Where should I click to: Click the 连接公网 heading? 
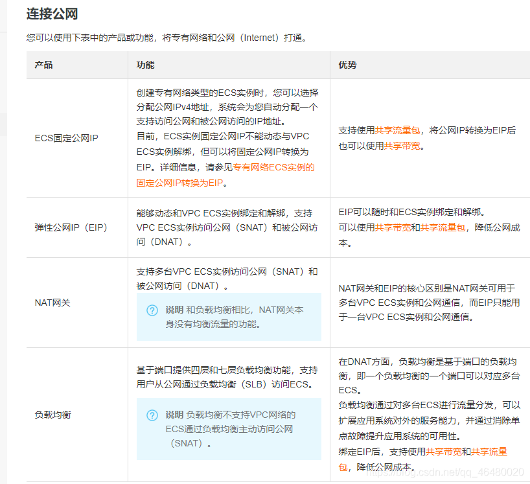[52, 14]
